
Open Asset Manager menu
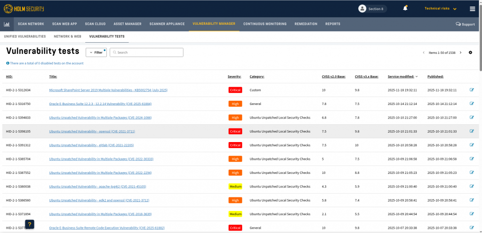(128, 24)
